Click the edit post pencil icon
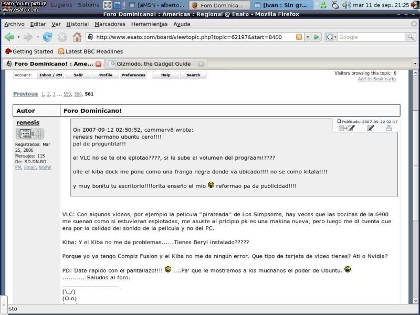The width and height of the screenshot is (420, 315). pos(371,128)
